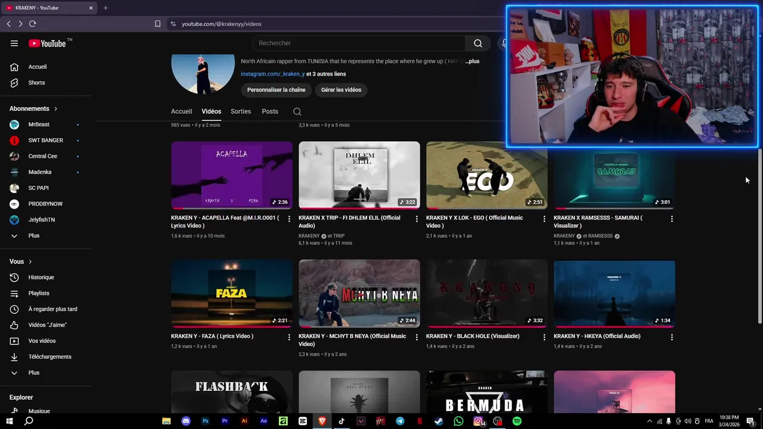
Task: Open Vidéos "J'aime" in sidebar
Action: tap(46, 325)
